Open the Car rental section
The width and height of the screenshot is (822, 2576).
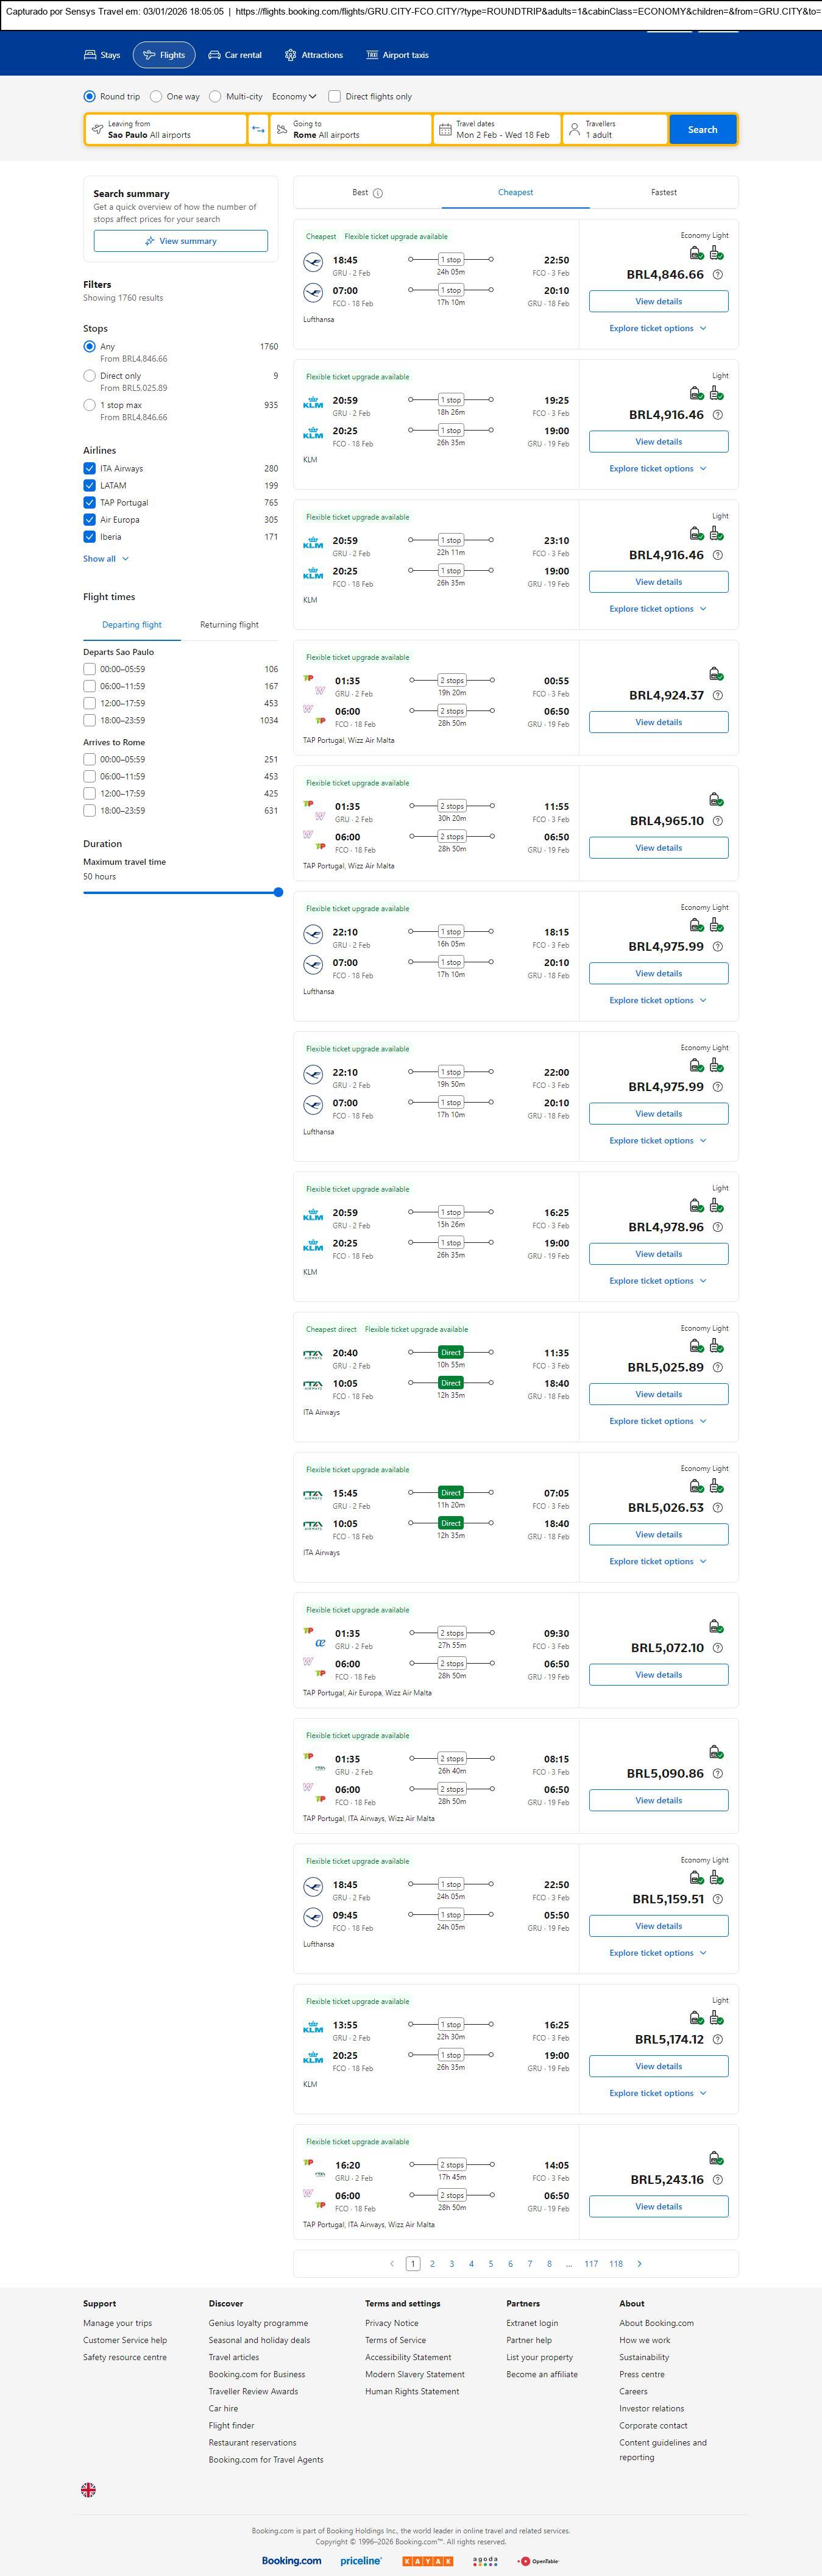tap(235, 55)
